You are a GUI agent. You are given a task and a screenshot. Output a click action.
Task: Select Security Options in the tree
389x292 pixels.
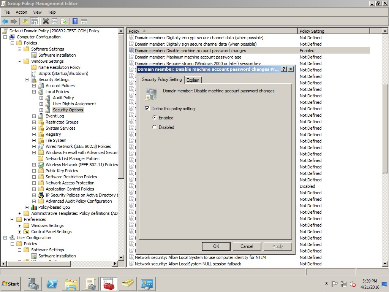click(68, 110)
